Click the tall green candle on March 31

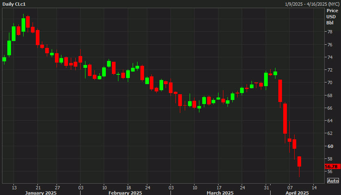pyautogui.click(x=266, y=80)
